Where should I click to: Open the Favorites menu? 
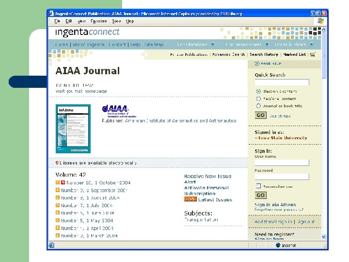(98, 21)
